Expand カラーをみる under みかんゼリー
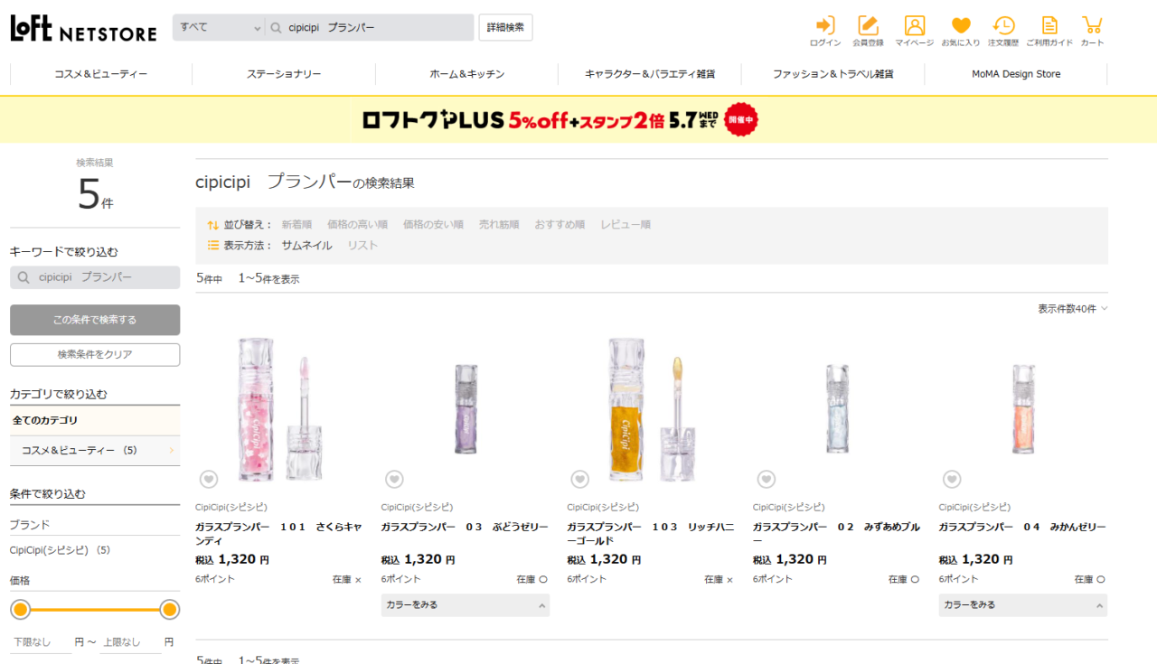The image size is (1157, 664). pyautogui.click(x=1023, y=605)
